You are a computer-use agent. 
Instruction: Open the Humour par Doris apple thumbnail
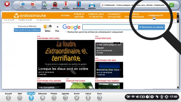[80, 86]
